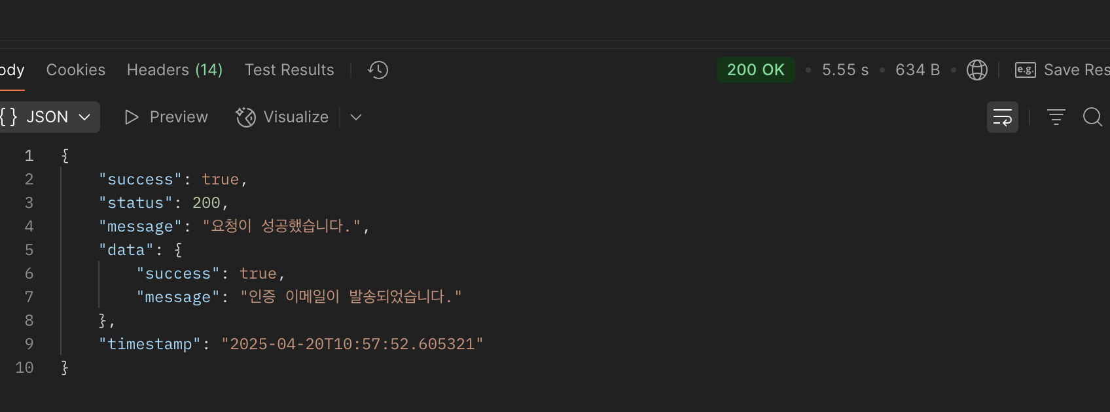Open the filter response icon
This screenshot has height=412, width=1110.
coord(1056,117)
